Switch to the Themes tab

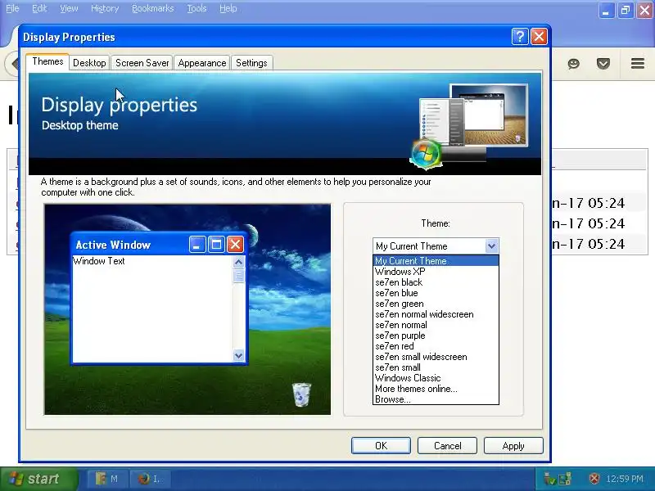(x=47, y=62)
